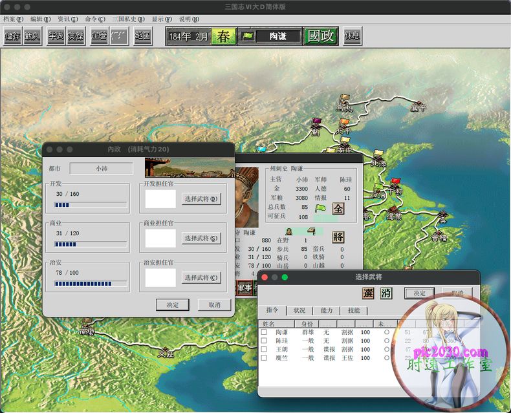Screen dimensions: 511x413
Task: Click the circle marker in 王朗 row
Action: click(387, 349)
